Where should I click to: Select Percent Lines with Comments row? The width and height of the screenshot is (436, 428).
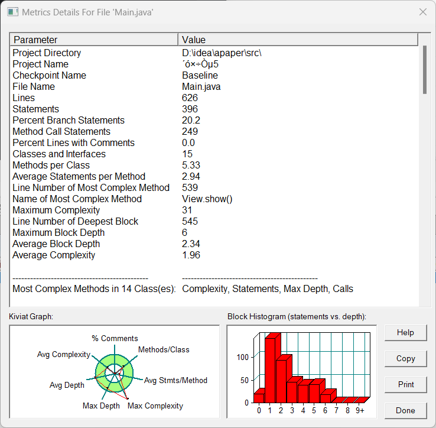point(214,142)
